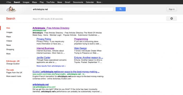Screen dimensions: 183x95
Task: Click More results from articletopia.net
Action: [x=51, y=66]
